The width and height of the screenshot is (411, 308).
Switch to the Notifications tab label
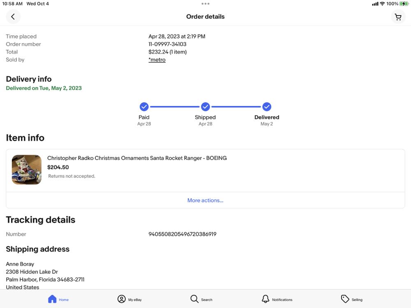click(x=282, y=300)
